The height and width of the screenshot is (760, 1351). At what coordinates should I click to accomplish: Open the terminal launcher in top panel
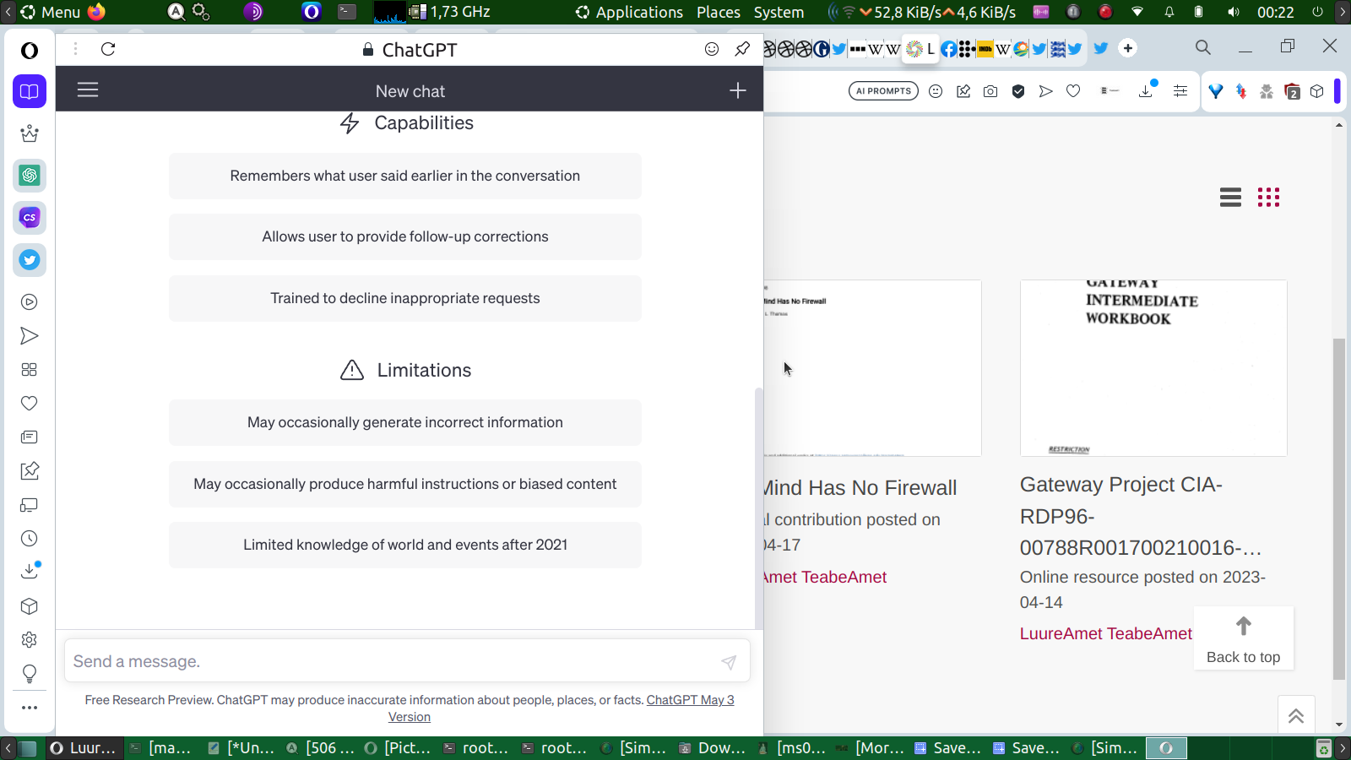point(347,12)
